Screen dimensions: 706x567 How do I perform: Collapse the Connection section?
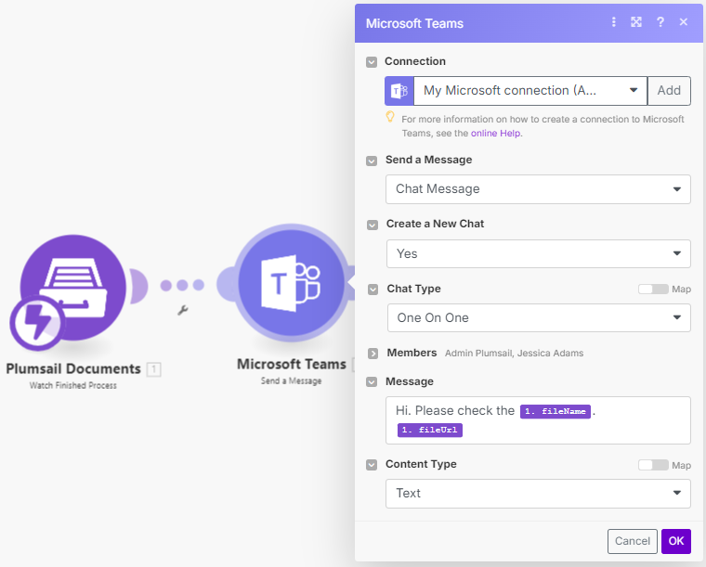pyautogui.click(x=372, y=61)
